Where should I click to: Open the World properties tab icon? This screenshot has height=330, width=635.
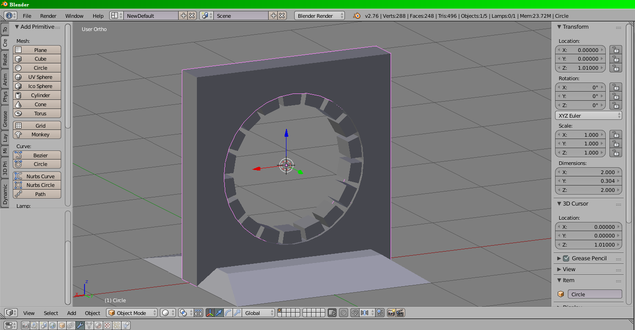click(x=53, y=325)
